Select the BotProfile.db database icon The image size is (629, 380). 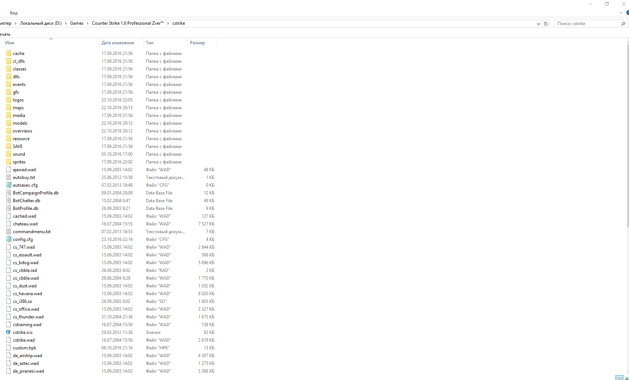point(8,208)
